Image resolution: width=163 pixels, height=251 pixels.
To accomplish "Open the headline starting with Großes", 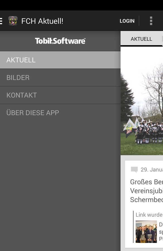I will [147, 191].
